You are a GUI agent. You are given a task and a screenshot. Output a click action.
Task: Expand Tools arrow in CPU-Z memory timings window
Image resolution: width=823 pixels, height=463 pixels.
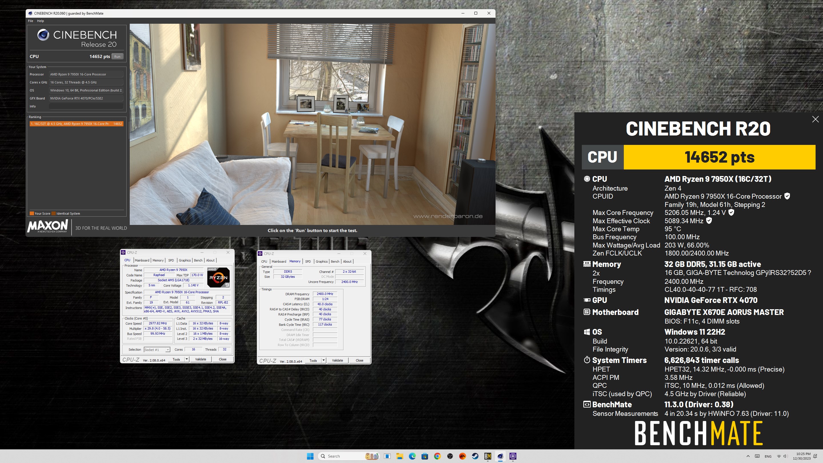[x=323, y=360]
